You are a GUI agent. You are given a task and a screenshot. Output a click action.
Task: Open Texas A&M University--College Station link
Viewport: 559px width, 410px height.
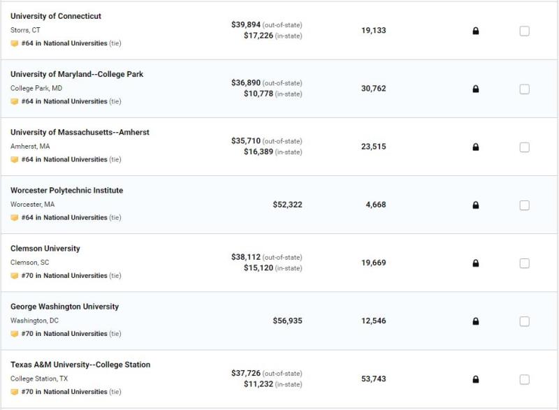point(80,365)
